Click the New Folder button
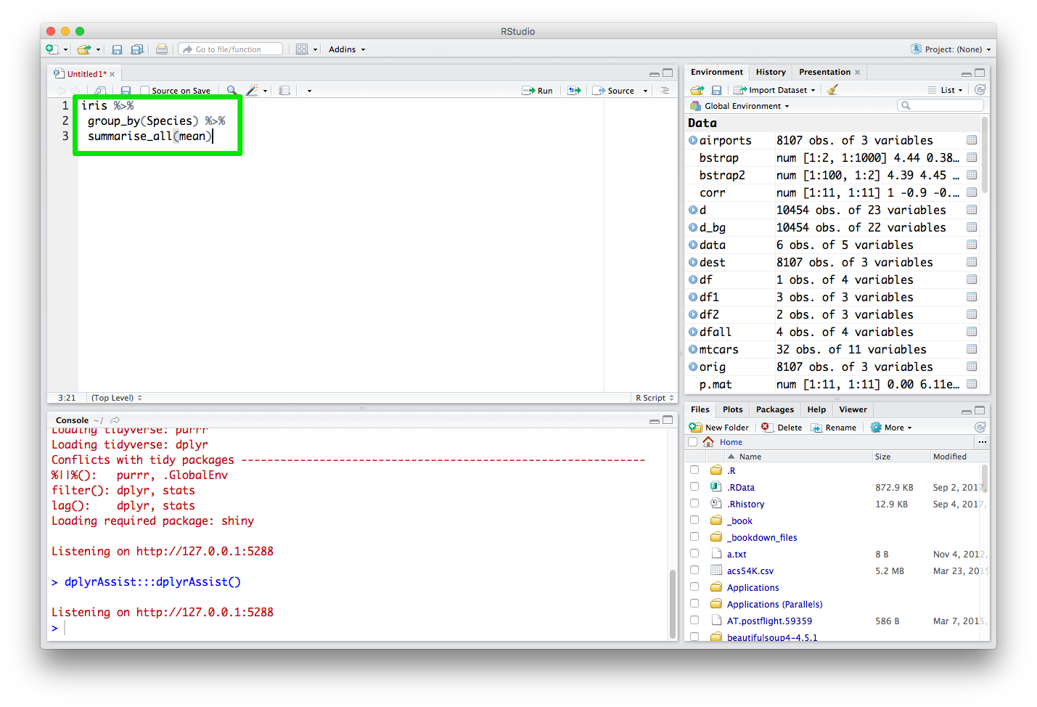 point(719,428)
